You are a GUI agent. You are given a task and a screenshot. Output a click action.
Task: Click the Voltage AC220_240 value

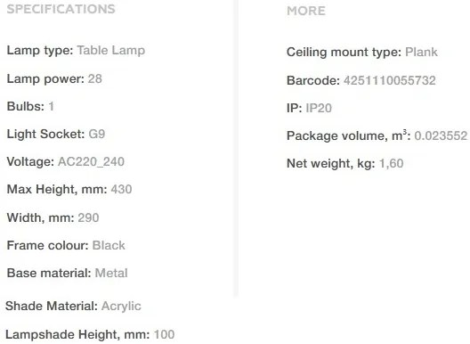click(x=91, y=162)
